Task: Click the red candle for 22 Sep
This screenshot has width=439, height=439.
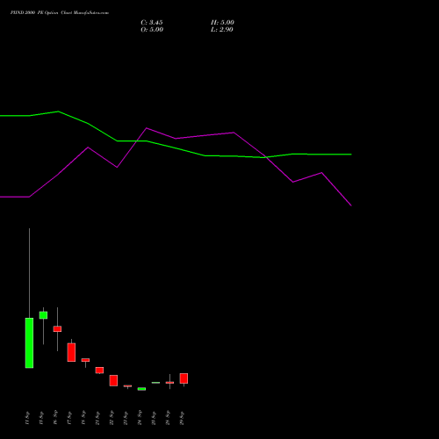Action: (113, 380)
